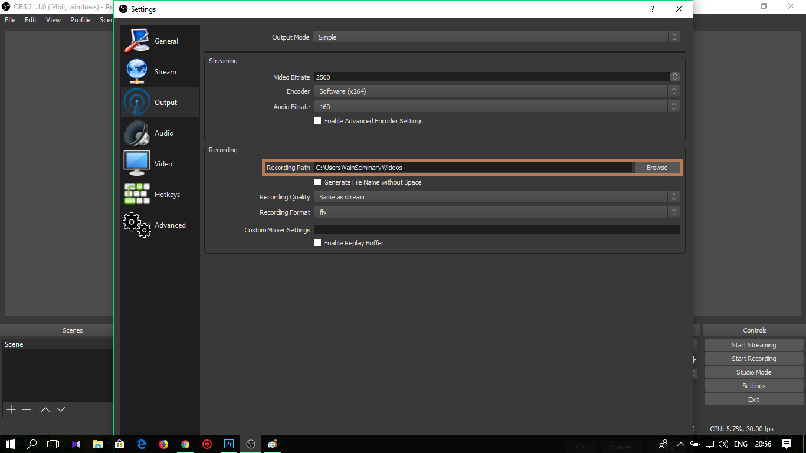Open the Recording Quality dropdown
The width and height of the screenshot is (806, 453).
tap(497, 197)
